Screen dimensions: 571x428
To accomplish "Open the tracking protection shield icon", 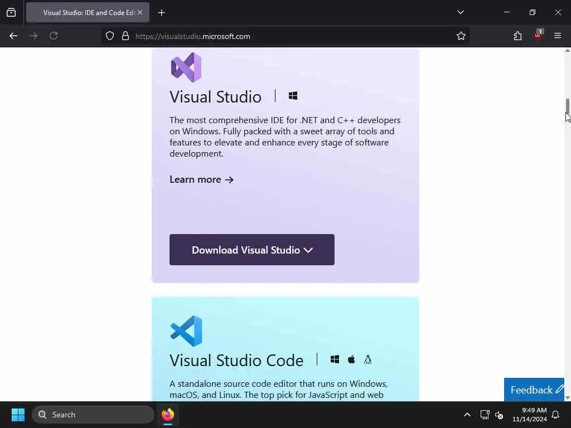I will [110, 36].
